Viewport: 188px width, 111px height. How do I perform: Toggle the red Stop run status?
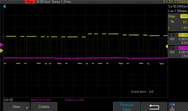[x=30, y=2]
